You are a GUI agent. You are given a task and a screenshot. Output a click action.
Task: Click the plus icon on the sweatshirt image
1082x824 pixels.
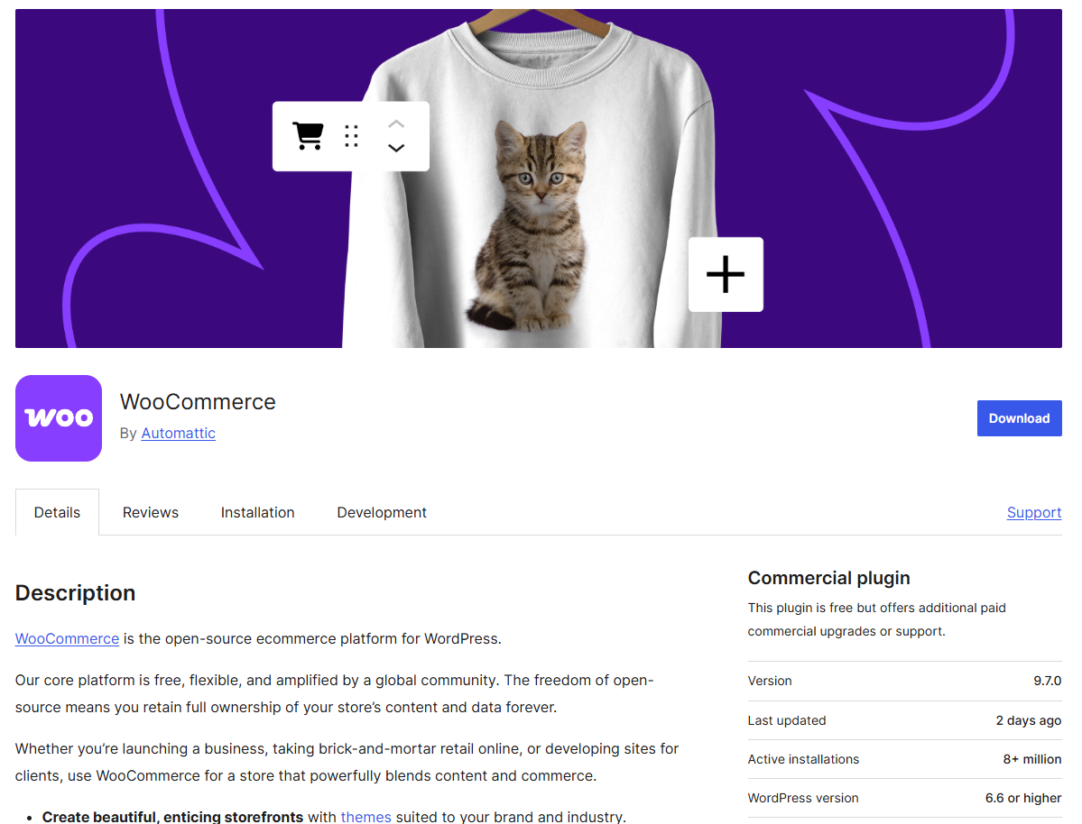tap(726, 274)
